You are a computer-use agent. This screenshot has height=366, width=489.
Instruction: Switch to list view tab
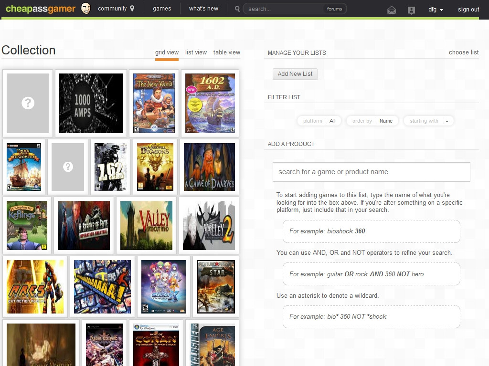coord(196,52)
